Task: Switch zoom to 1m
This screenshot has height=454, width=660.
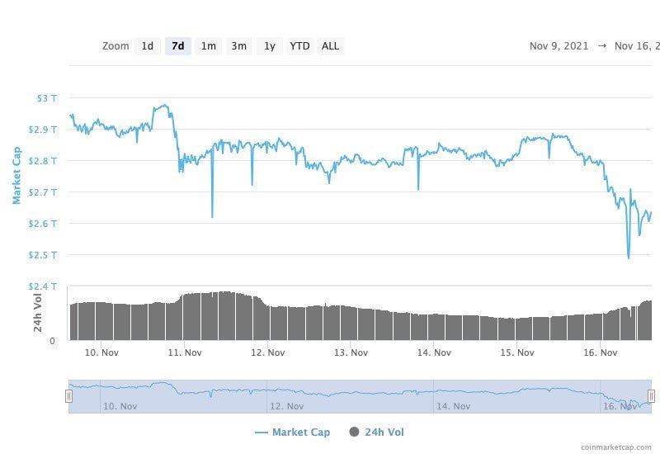Action: (x=209, y=46)
